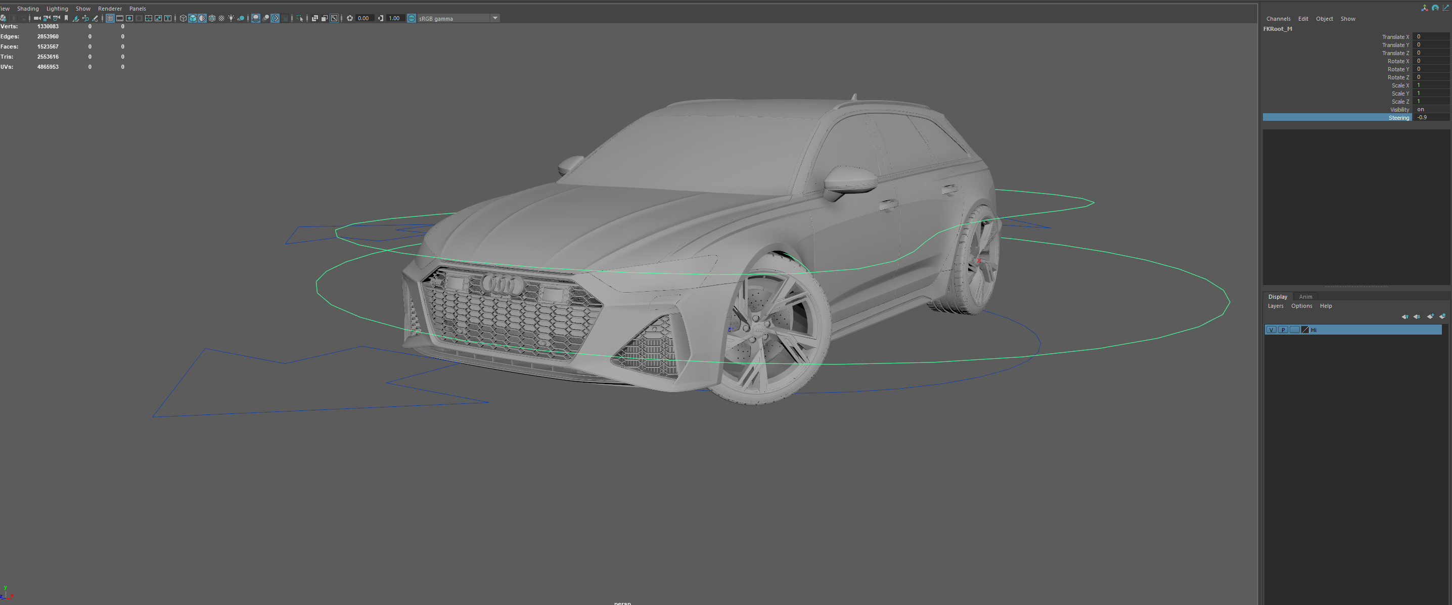Toggle the Gate Mask icon
1452x605 pixels.
point(139,19)
